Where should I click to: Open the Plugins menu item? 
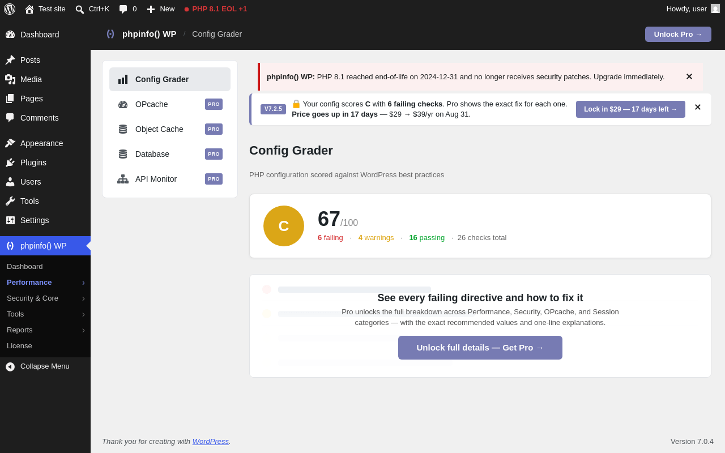click(x=45, y=163)
